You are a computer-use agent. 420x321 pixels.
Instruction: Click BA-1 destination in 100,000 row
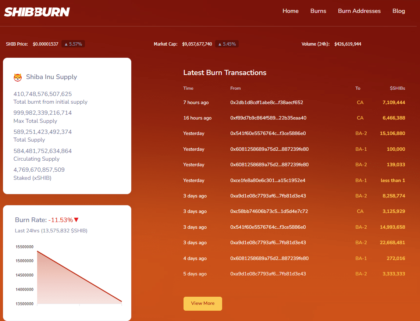[x=361, y=149]
